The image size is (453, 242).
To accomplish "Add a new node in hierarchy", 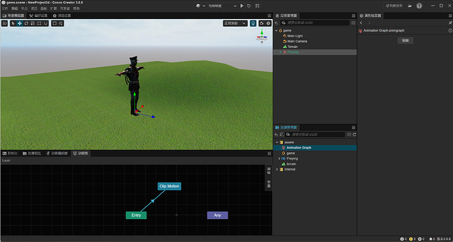I will 276,23.
